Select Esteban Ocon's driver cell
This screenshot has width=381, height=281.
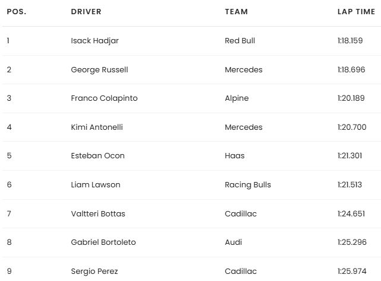tap(97, 156)
